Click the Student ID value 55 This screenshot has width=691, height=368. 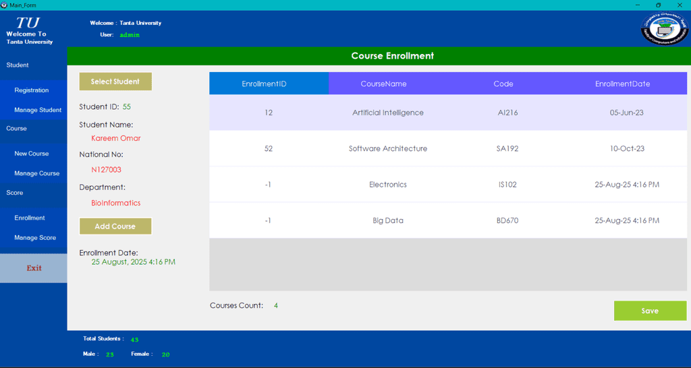coord(126,106)
